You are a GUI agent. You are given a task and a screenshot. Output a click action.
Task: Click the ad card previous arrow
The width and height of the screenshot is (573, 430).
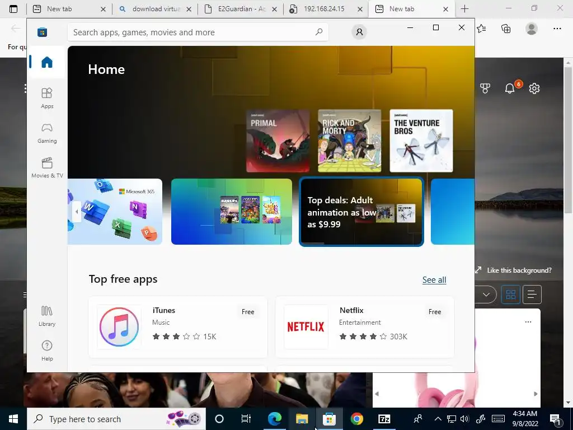coord(377,394)
